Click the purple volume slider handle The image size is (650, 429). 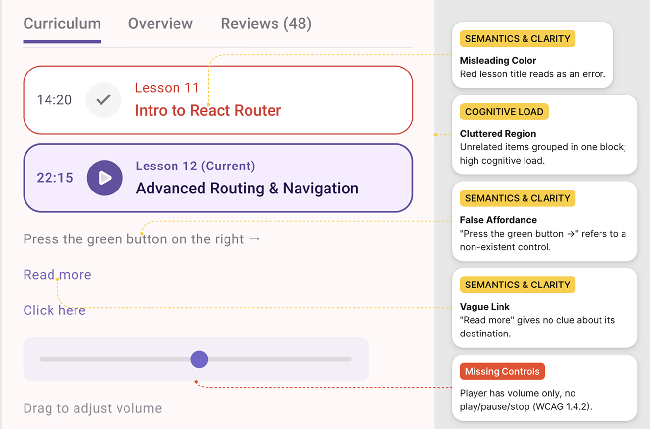click(199, 359)
